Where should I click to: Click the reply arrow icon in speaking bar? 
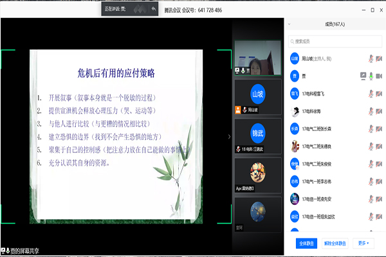pyautogui.click(x=153, y=9)
